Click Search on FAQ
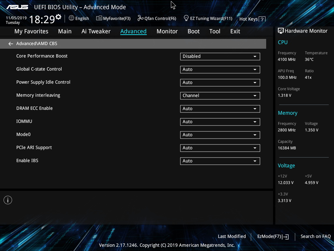334x251 pixels. [315, 236]
